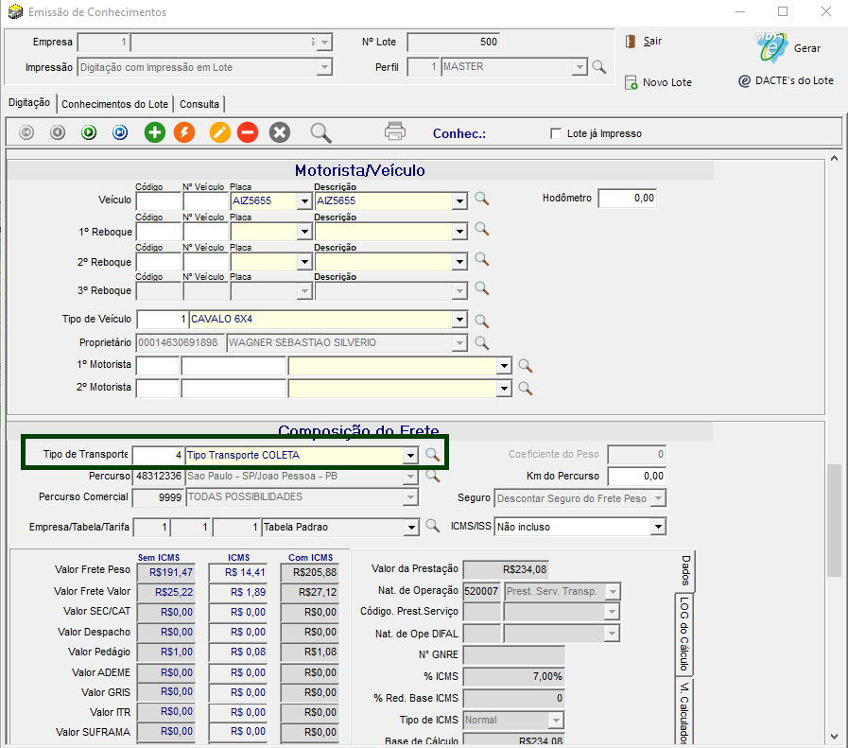Click the yellow pencil edit icon
The height and width of the screenshot is (748, 848).
(x=218, y=132)
